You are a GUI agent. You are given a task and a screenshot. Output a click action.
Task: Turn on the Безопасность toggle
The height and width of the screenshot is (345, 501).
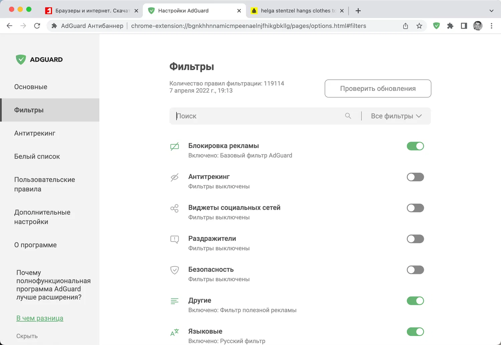click(415, 270)
